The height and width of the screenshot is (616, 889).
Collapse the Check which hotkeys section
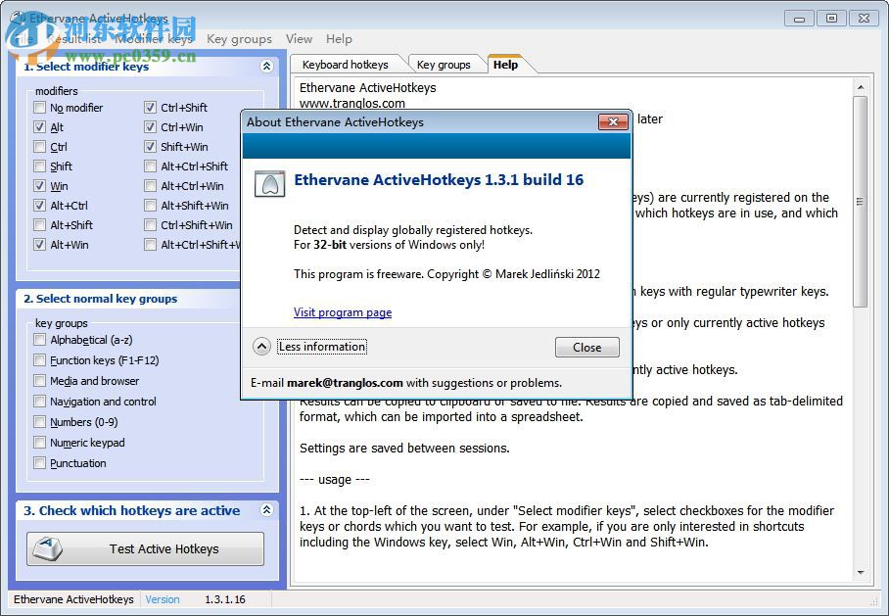[266, 509]
